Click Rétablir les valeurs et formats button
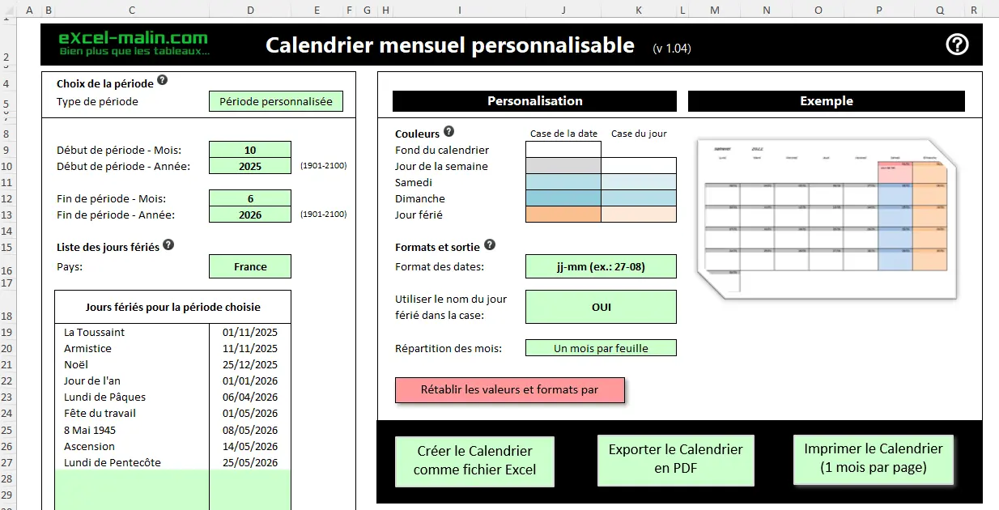 510,390
